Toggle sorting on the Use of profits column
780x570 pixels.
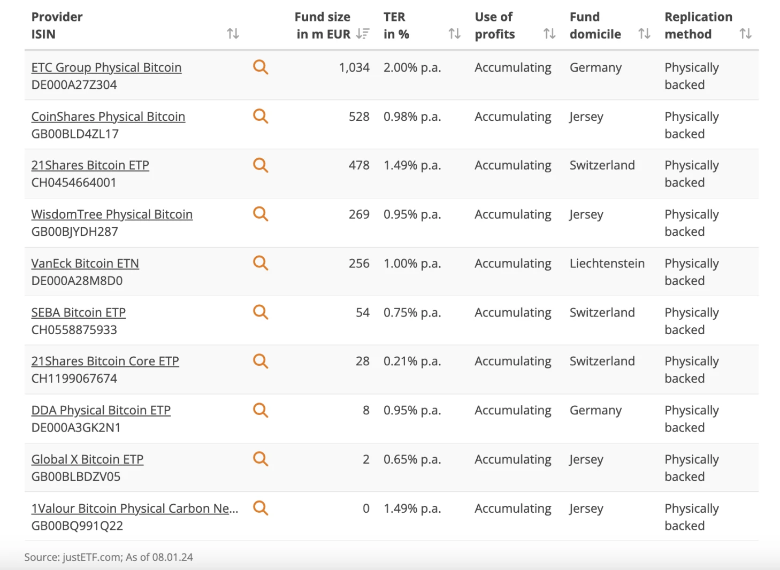(549, 33)
